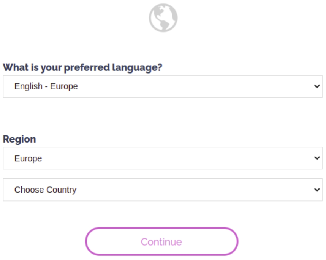326x260 pixels.
Task: Select the "English - Europe" text
Action: (x=46, y=86)
